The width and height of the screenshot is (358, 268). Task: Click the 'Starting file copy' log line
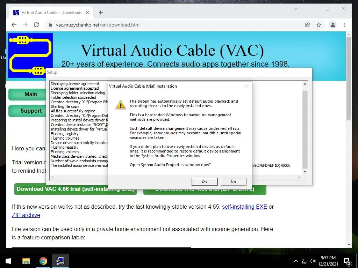coord(65,106)
